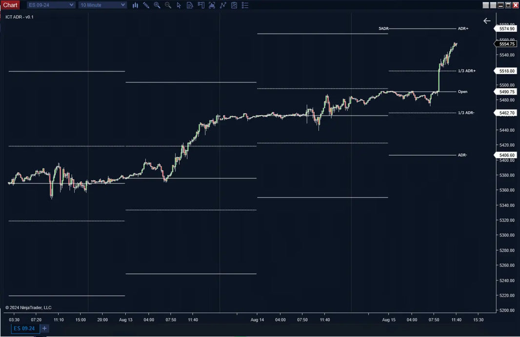
Task: Click the red Chart title label
Action: [x=10, y=5]
